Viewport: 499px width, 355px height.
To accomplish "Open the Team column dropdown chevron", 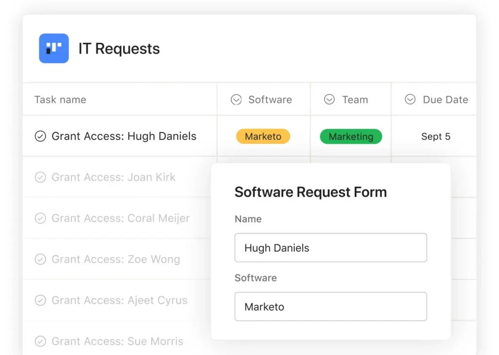I will [x=329, y=99].
